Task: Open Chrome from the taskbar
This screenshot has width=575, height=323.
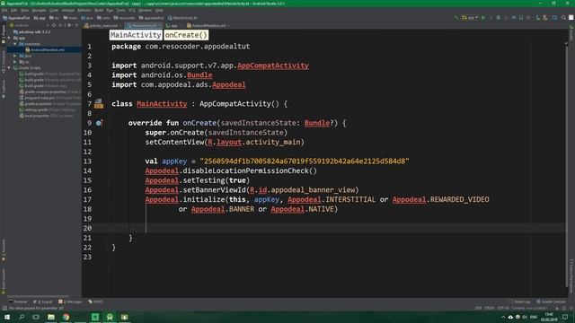Action: point(66,317)
